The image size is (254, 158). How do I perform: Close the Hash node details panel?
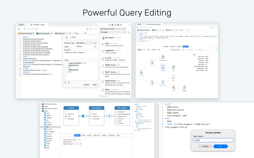(x=215, y=54)
